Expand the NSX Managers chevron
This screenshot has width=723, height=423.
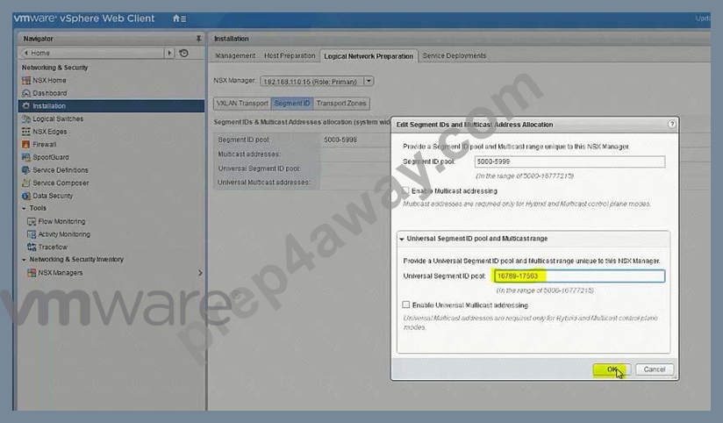(200, 273)
